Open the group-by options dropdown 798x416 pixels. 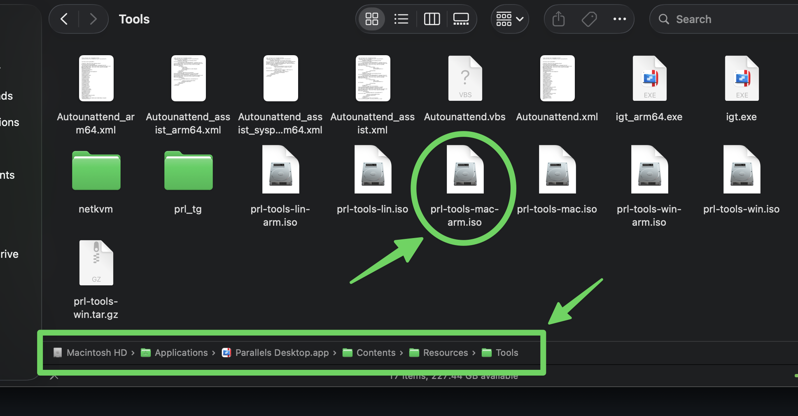click(509, 19)
